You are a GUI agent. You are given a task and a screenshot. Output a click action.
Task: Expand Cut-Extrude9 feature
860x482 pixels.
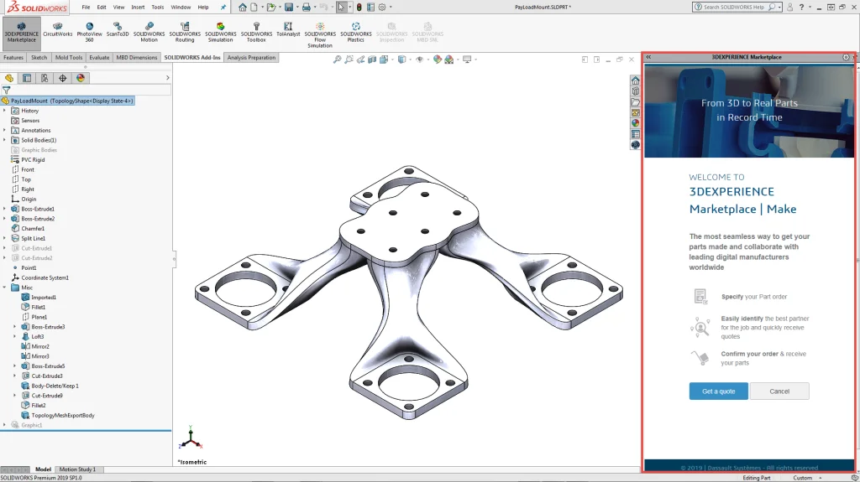point(15,396)
